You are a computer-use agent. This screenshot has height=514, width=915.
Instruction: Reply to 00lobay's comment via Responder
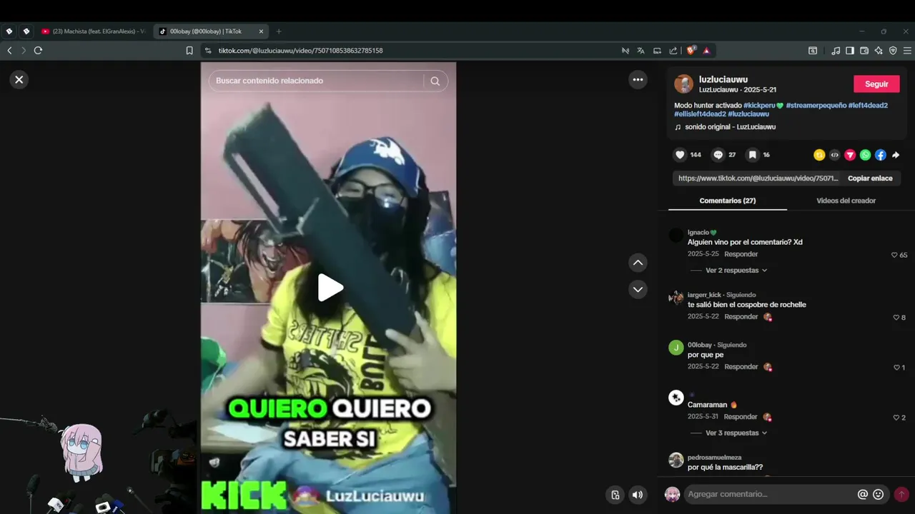click(x=741, y=367)
